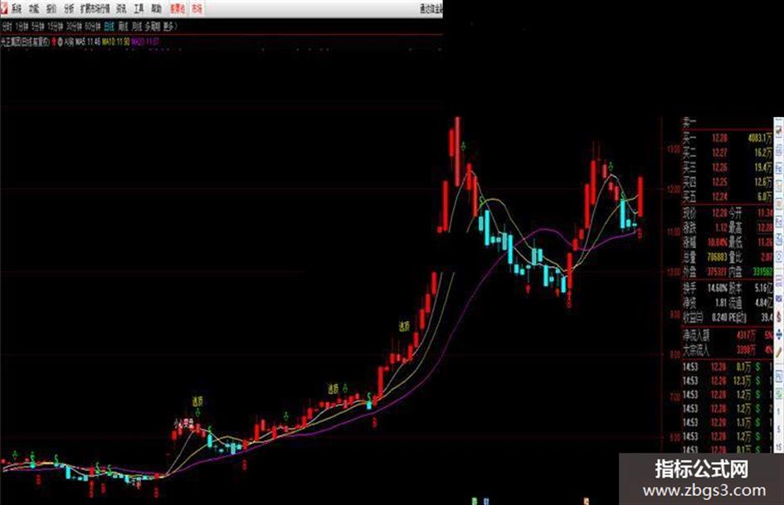Image resolution: width=784 pixels, height=505 pixels.
Task: Click the 12.25 price in order book
Action: click(719, 182)
